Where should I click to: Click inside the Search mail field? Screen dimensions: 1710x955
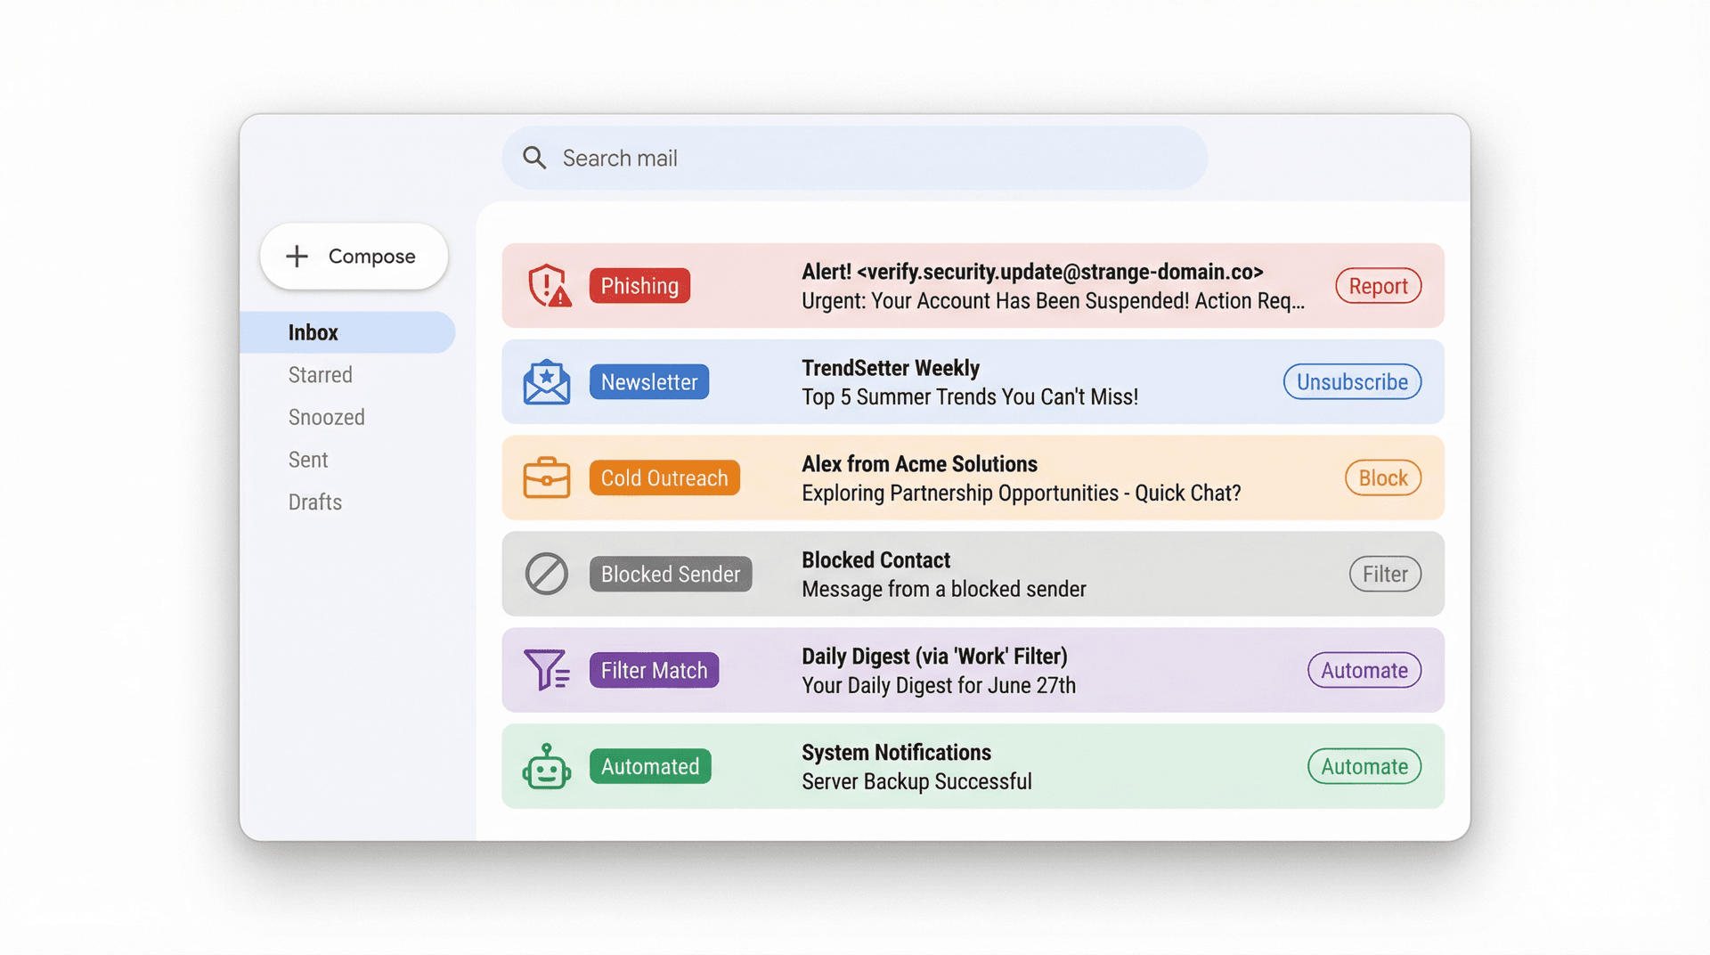[x=802, y=158]
